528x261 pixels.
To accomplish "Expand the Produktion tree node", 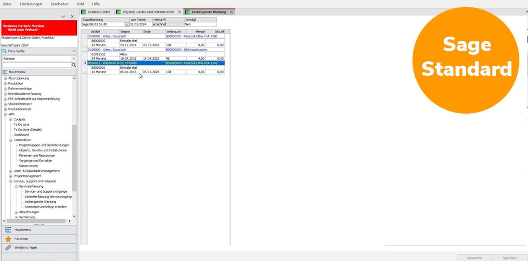I will (x=5, y=84).
